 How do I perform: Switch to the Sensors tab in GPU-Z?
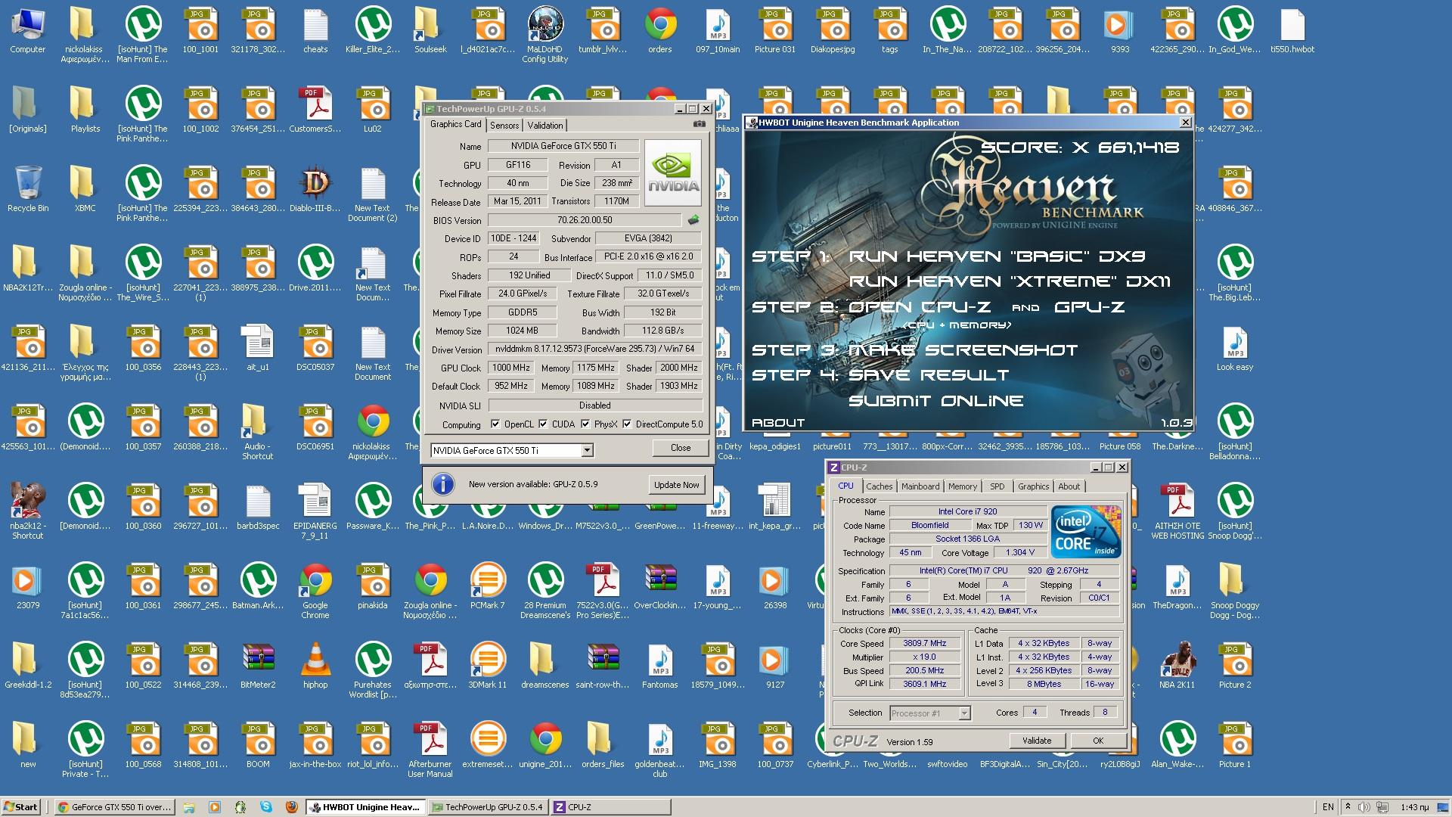point(504,126)
